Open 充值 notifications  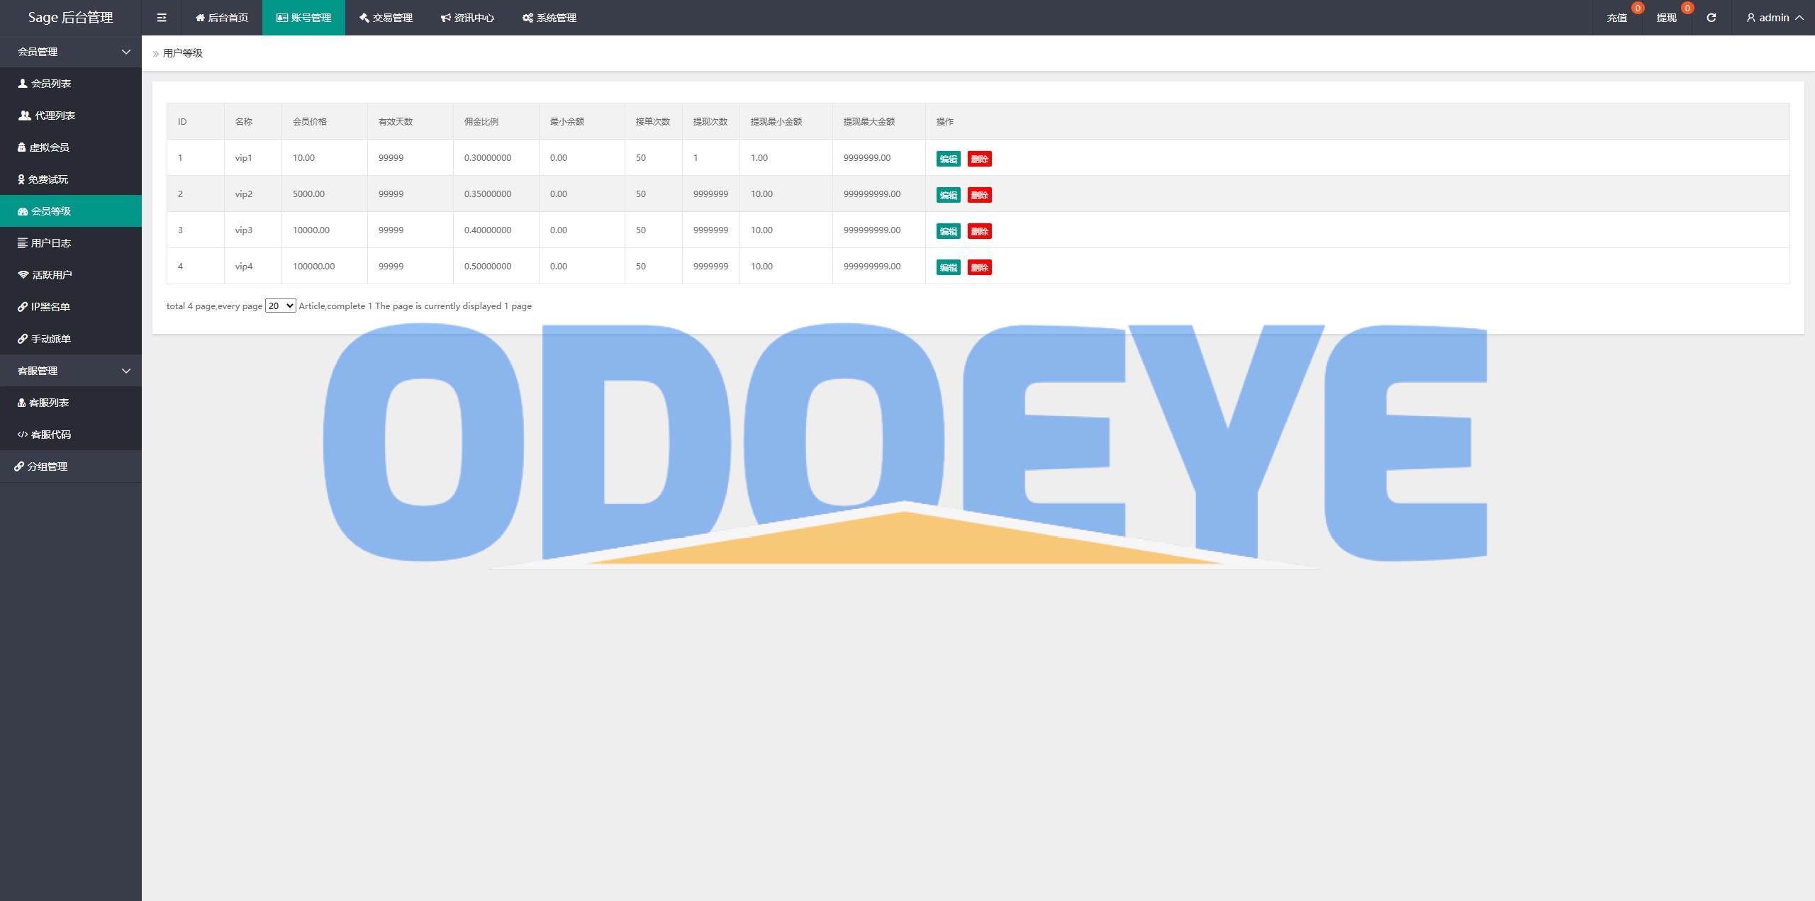point(1616,18)
